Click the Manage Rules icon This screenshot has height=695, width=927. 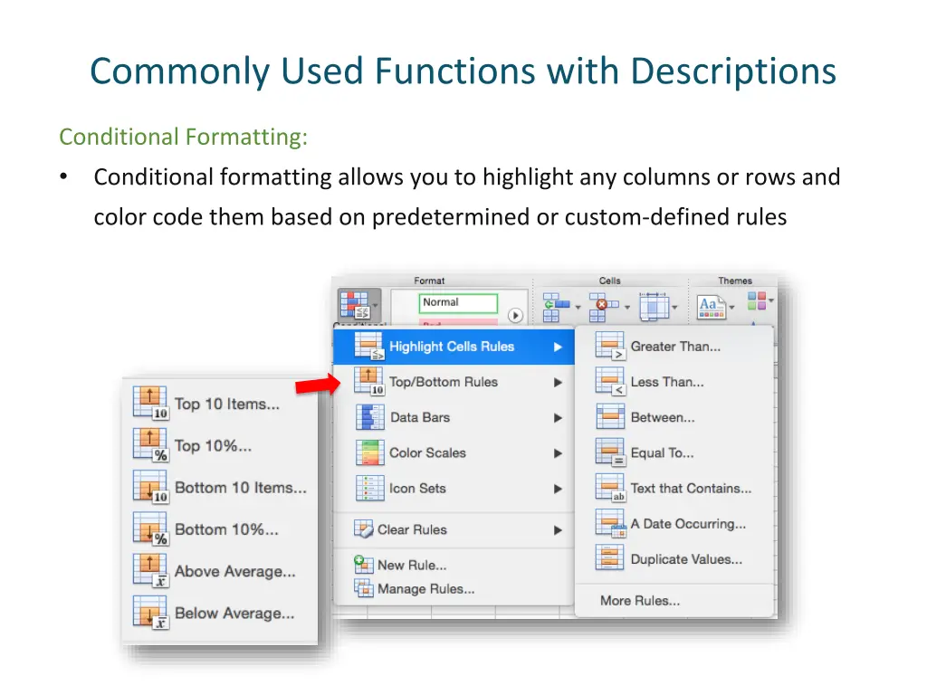364,588
